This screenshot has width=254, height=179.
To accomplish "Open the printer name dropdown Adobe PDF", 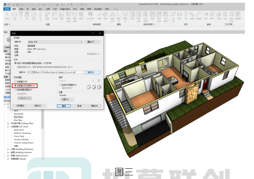I will (x=55, y=42).
